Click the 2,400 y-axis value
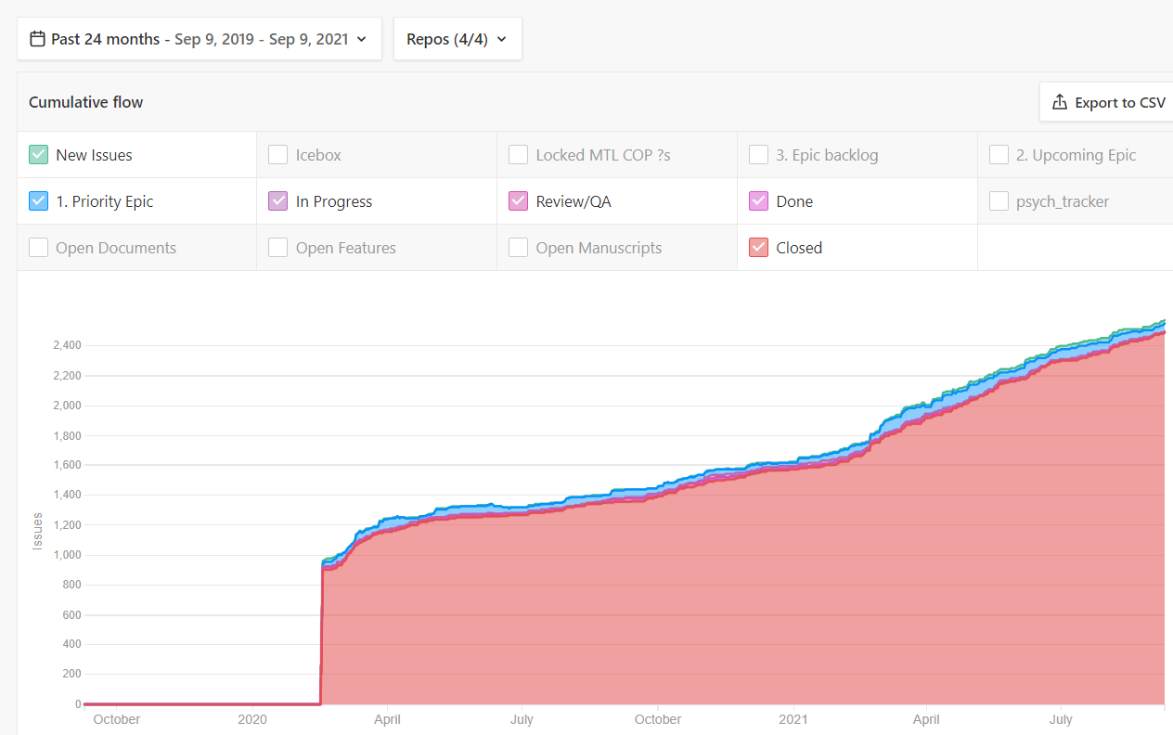The width and height of the screenshot is (1173, 735). click(67, 345)
